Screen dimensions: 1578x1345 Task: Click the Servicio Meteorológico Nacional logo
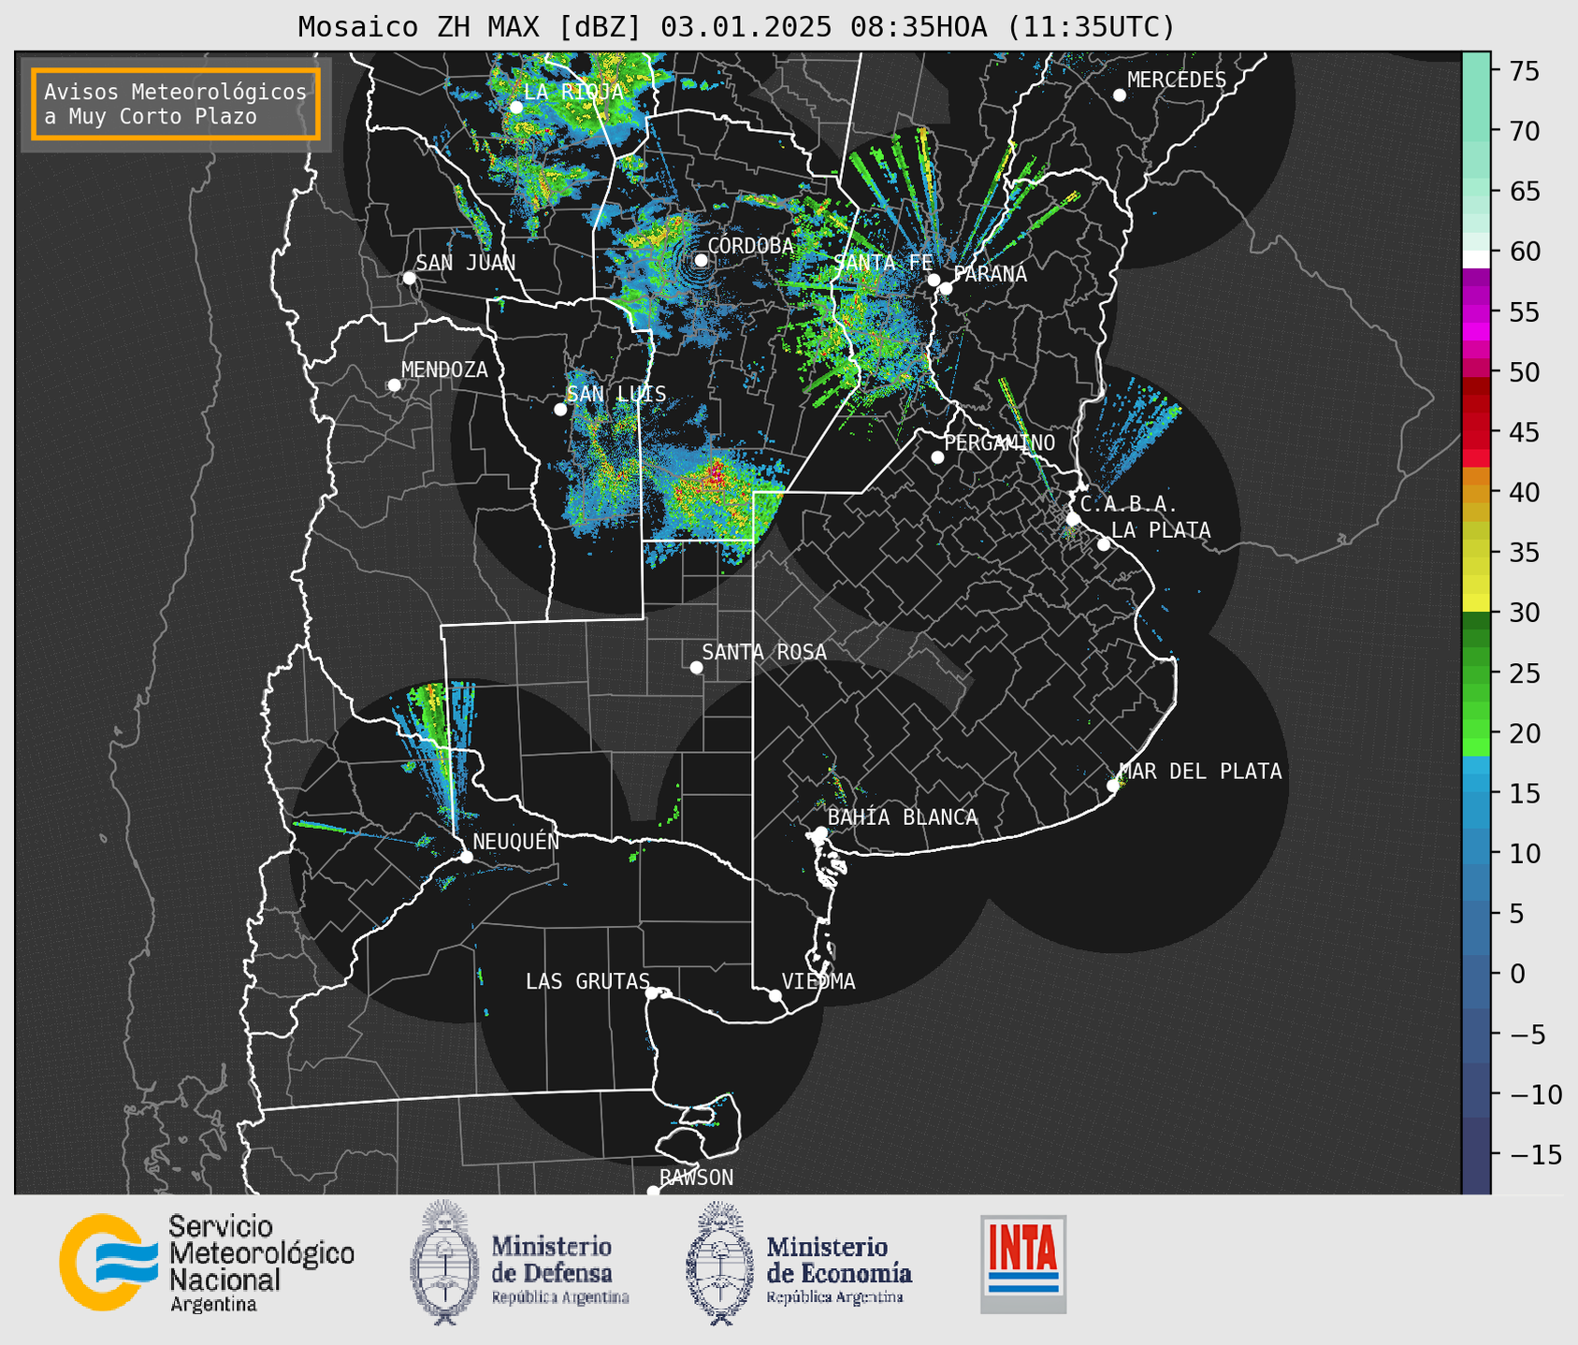(x=206, y=1263)
